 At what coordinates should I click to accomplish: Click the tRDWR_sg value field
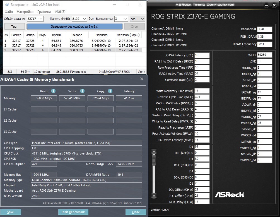tap(265, 92)
